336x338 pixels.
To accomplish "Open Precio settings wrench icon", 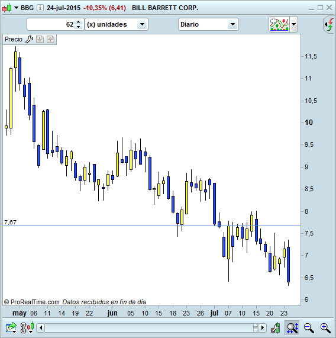I will tap(29, 40).
